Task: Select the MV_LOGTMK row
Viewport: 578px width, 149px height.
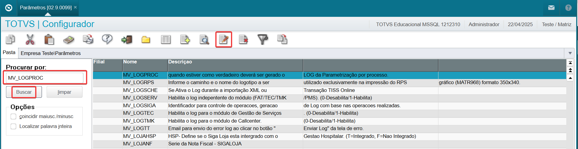Action: pos(329,121)
